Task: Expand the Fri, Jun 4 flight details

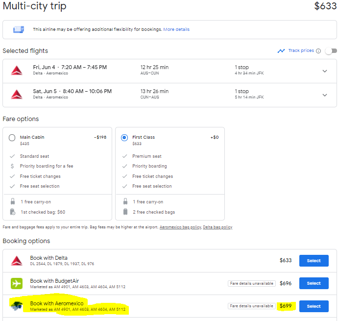Action: [325, 71]
